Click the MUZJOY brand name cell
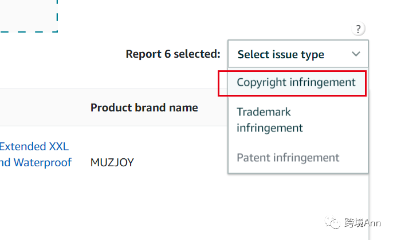The image size is (393, 240). click(x=112, y=162)
